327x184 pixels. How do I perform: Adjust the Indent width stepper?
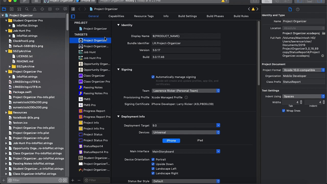324,102
